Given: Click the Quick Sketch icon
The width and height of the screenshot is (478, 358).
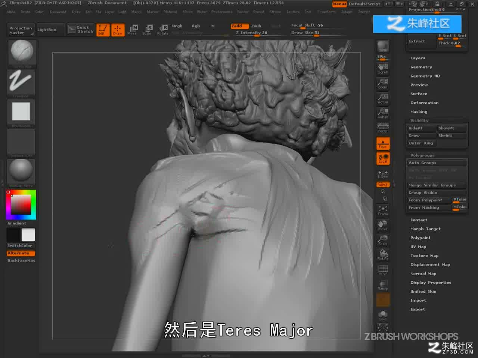Looking at the screenshot, I should point(81,29).
